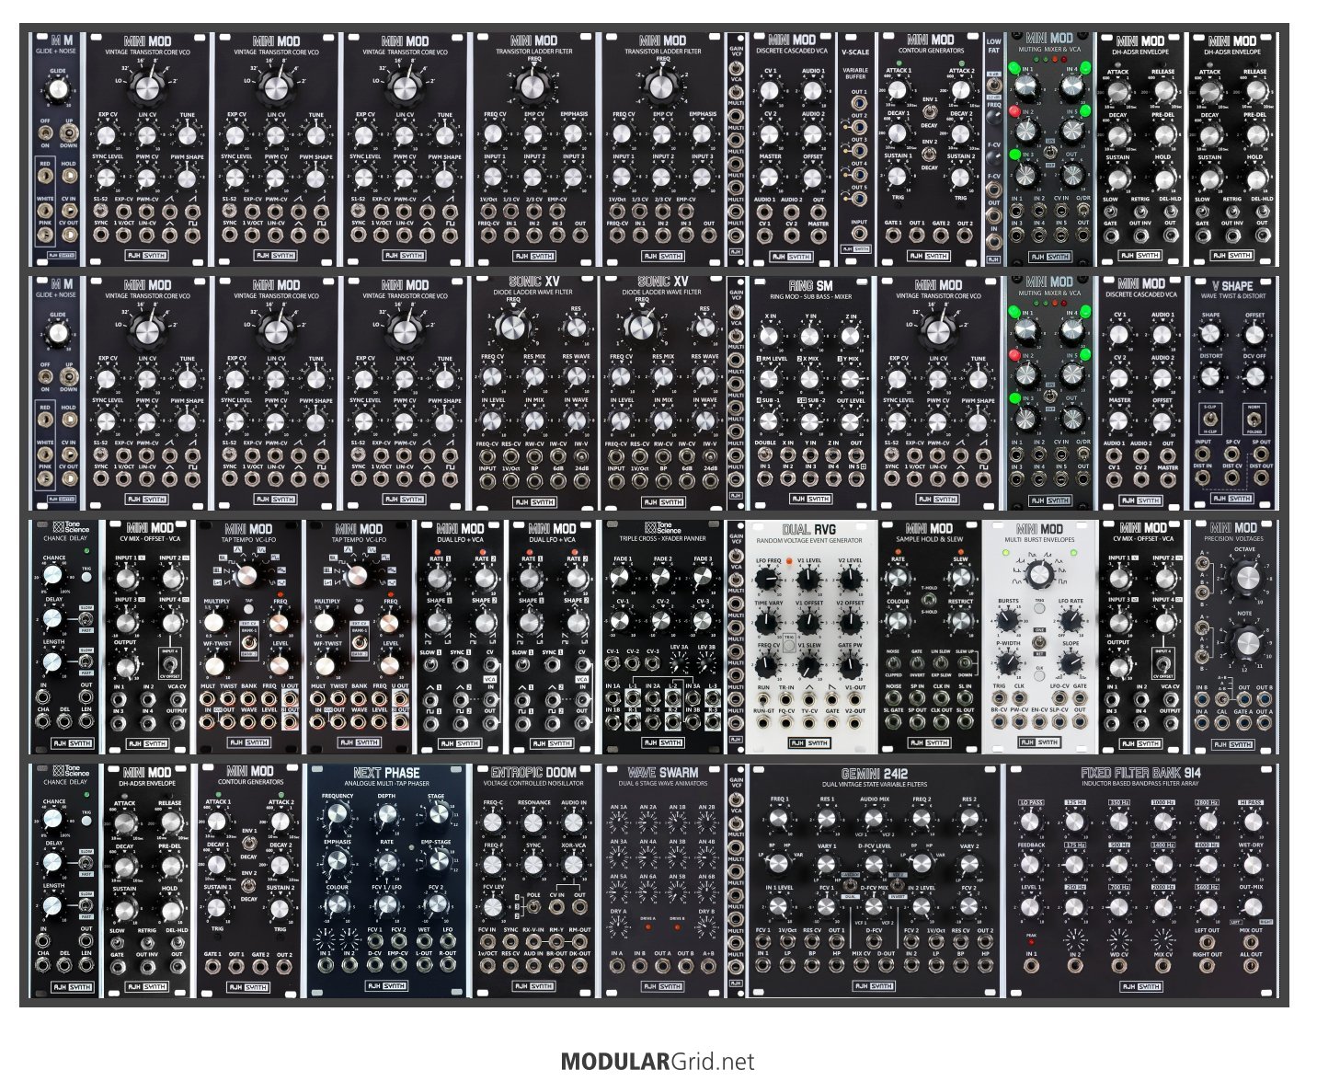
Task: Flip the DOUBLE switch on Ring SM
Action: pyautogui.click(x=765, y=454)
